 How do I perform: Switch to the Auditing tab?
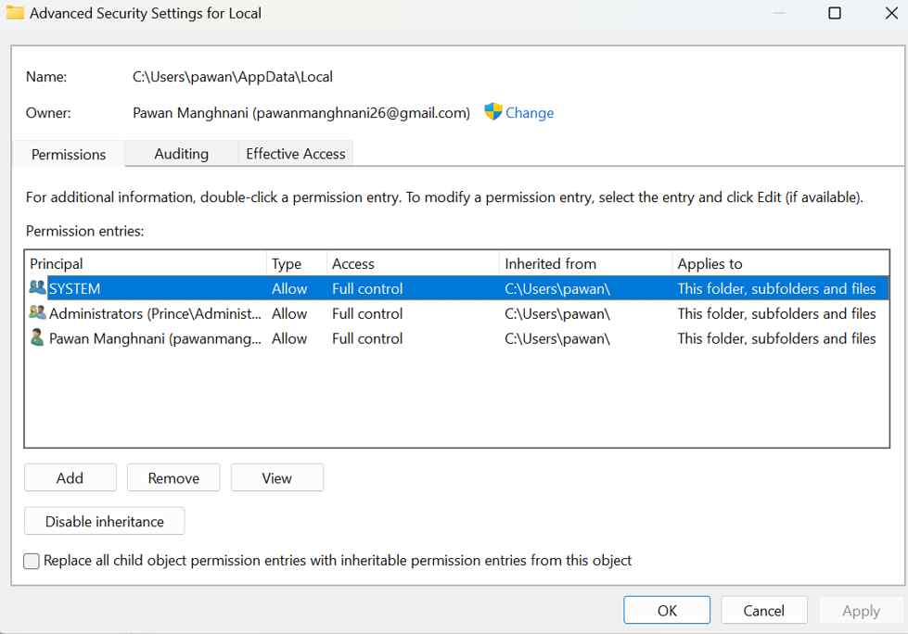(x=181, y=154)
